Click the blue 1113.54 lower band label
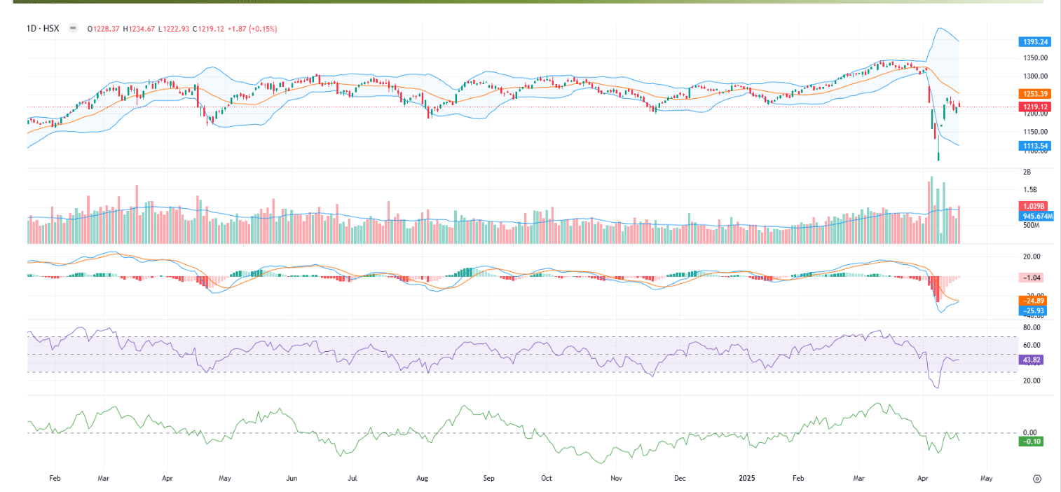 click(1034, 146)
